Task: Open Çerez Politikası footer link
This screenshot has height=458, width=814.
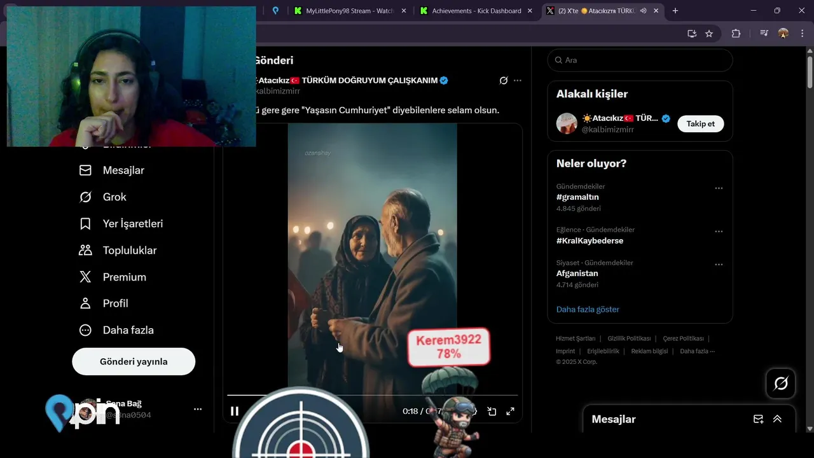Action: coord(683,338)
